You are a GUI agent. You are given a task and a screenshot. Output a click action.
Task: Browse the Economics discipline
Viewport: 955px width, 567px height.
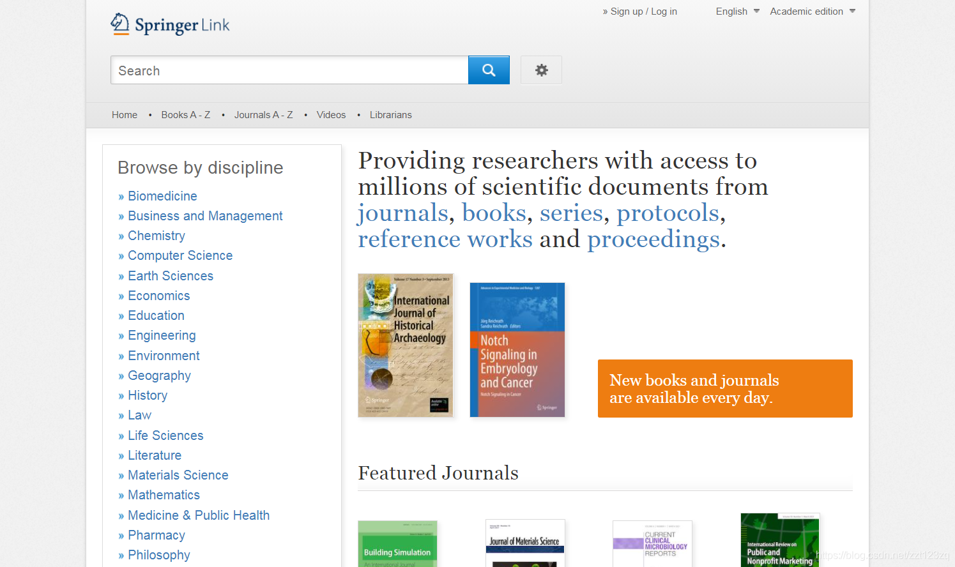[159, 296]
